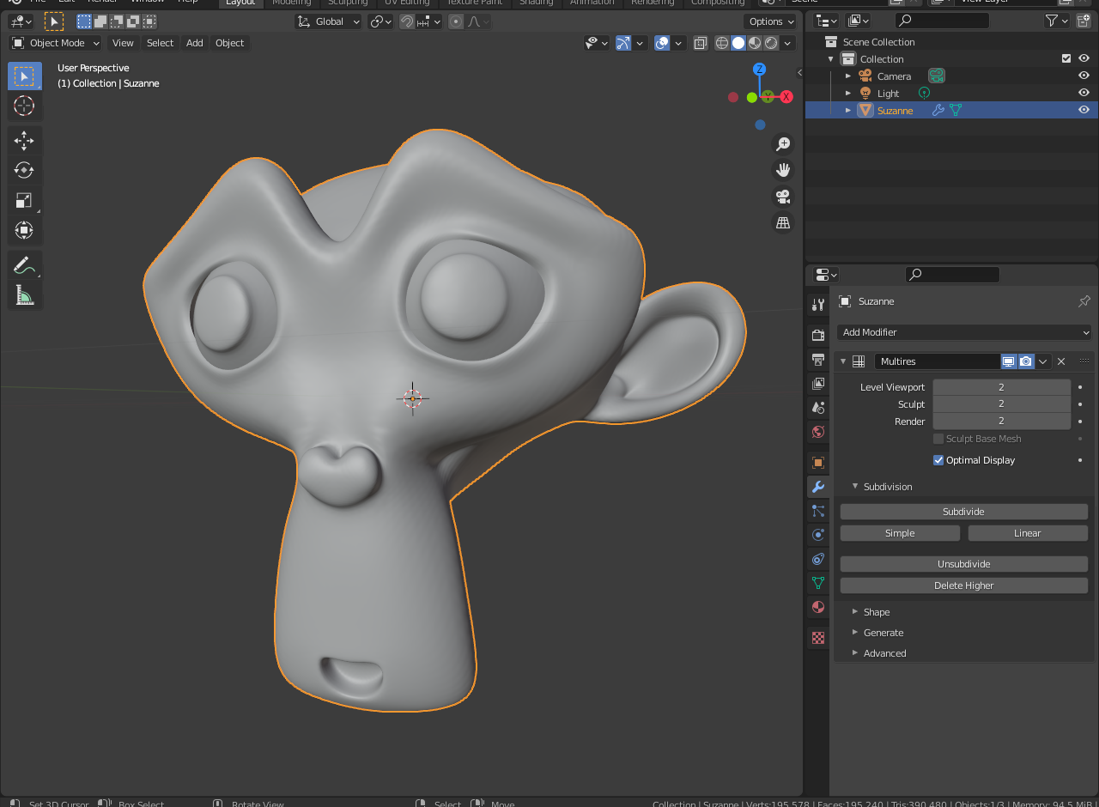Toggle camera view with camera icon
This screenshot has width=1099, height=807.
[x=782, y=197]
